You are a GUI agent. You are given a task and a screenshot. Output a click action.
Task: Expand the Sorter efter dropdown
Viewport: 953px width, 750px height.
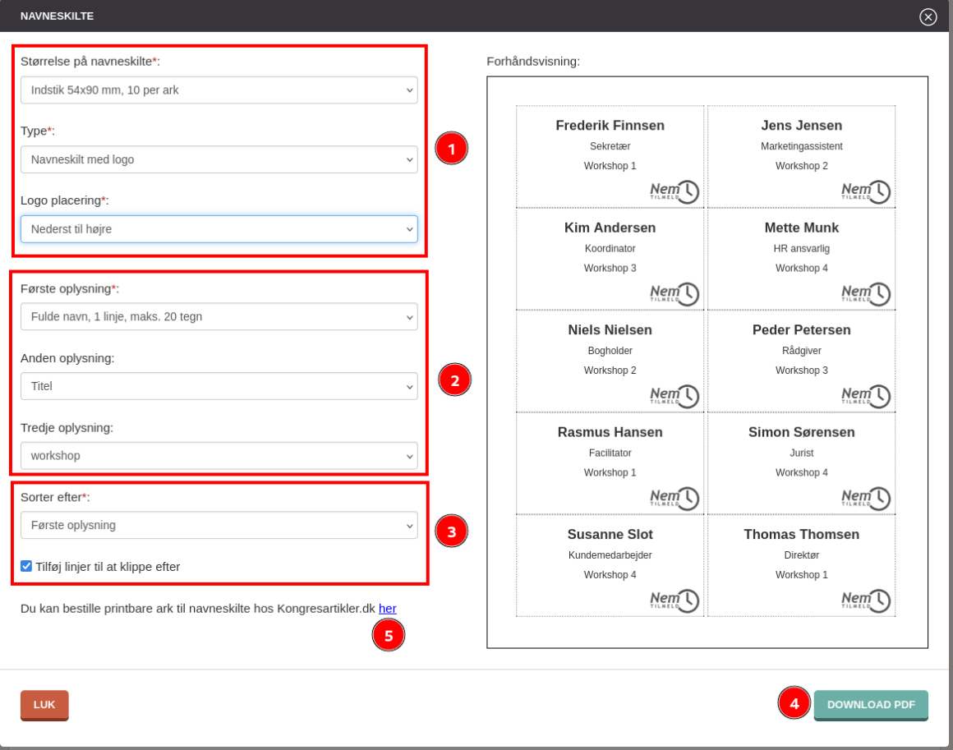coord(219,525)
